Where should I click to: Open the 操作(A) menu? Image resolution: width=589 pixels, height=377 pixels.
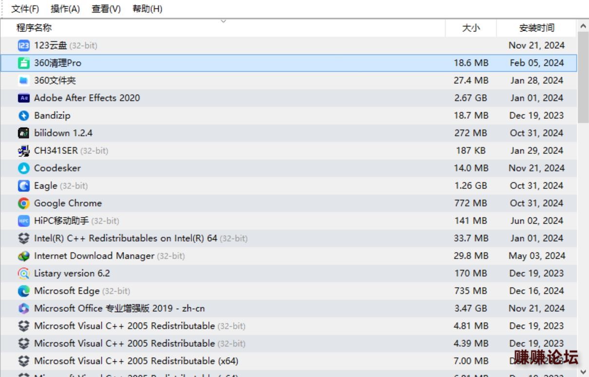coord(65,9)
